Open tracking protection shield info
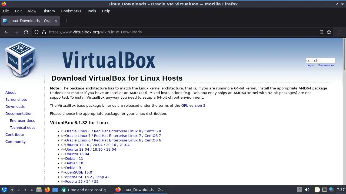 (x=36, y=32)
